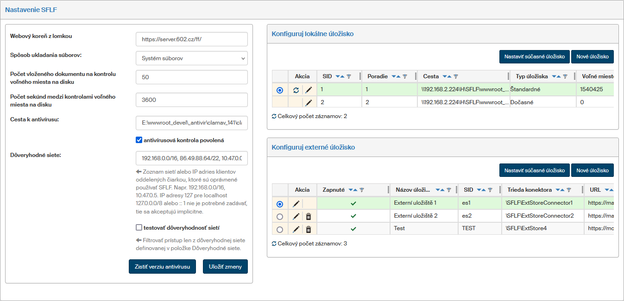Open filter for the Cesta column

[455, 76]
